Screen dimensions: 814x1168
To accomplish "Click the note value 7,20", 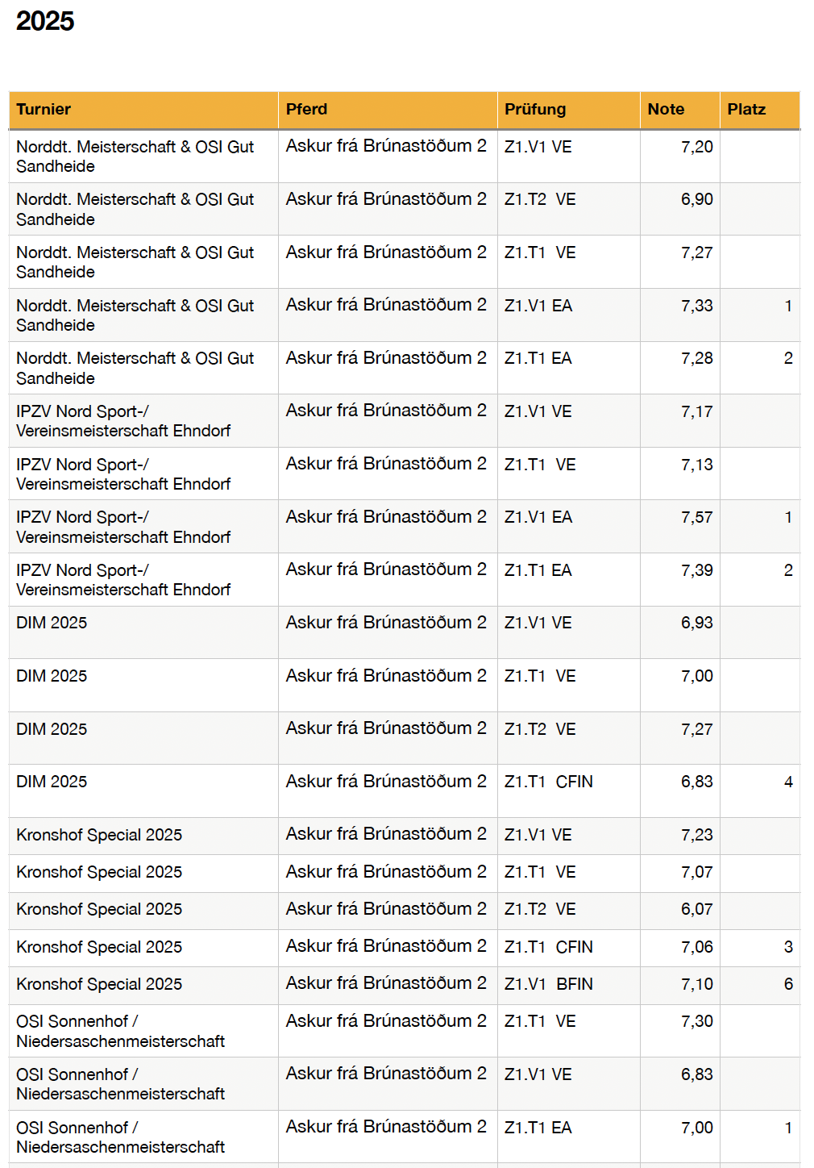I will [x=696, y=147].
